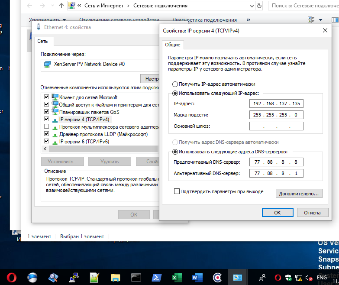This screenshot has height=285, width=339.
Task: Open File Explorer from the taskbar
Action: pos(116,278)
